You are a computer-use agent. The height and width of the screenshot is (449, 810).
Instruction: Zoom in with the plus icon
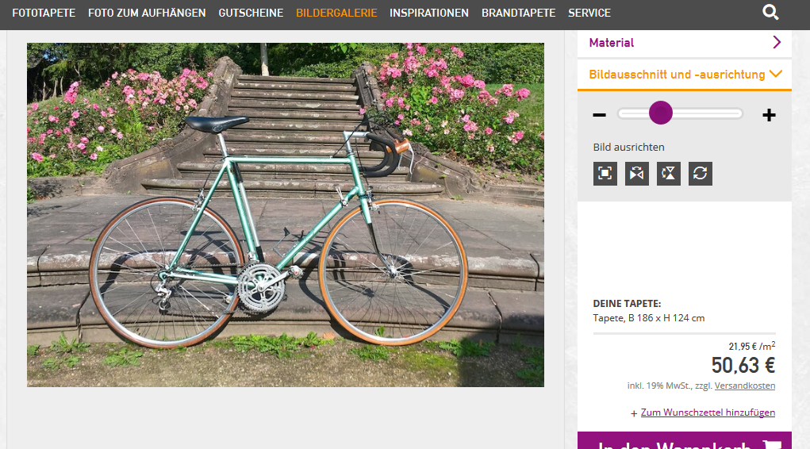click(769, 115)
